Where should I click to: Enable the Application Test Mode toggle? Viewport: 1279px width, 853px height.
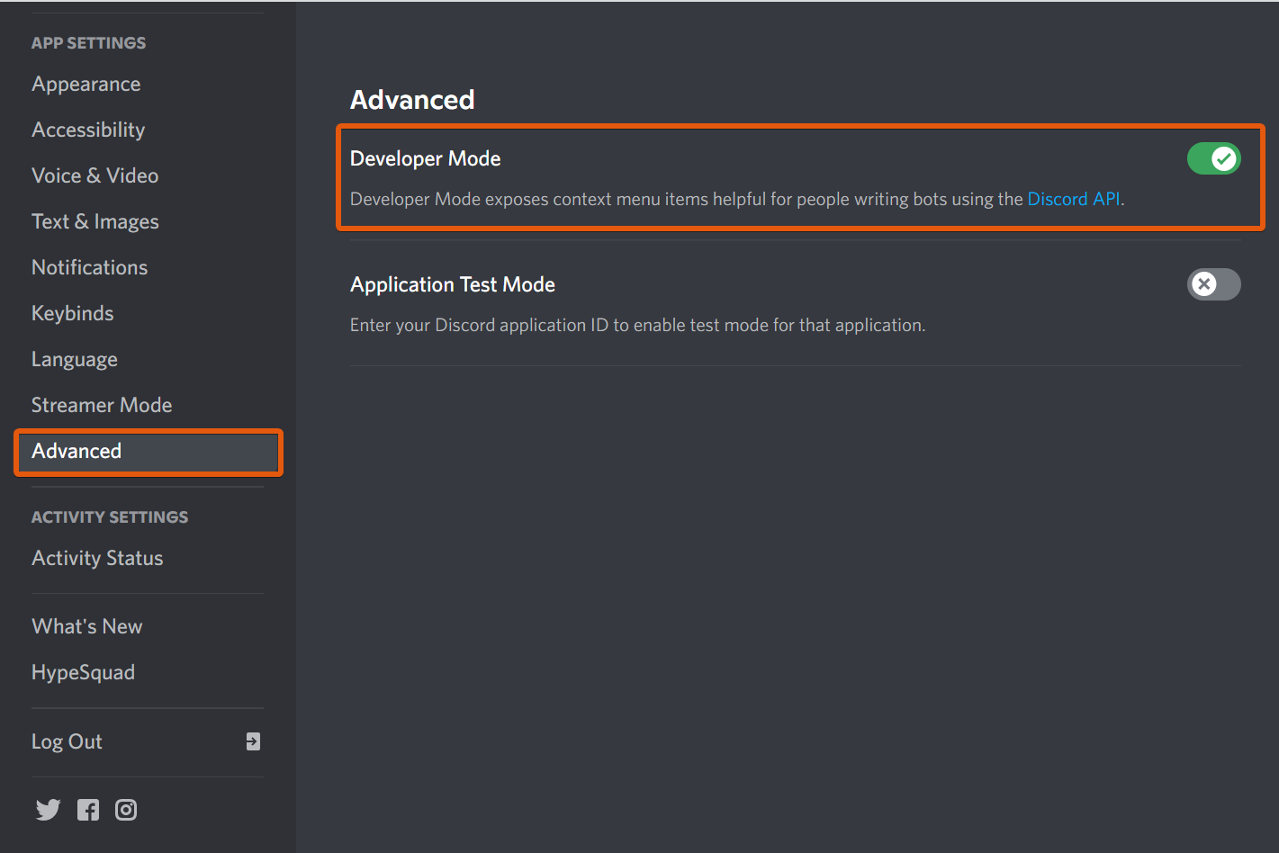pos(1213,284)
